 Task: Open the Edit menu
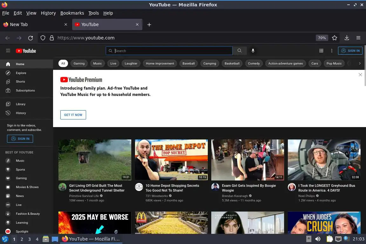(x=18, y=13)
